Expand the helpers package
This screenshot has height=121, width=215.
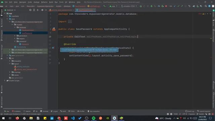pos(15,39)
